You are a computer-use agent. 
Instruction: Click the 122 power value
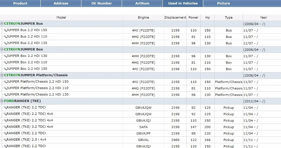[193, 140]
